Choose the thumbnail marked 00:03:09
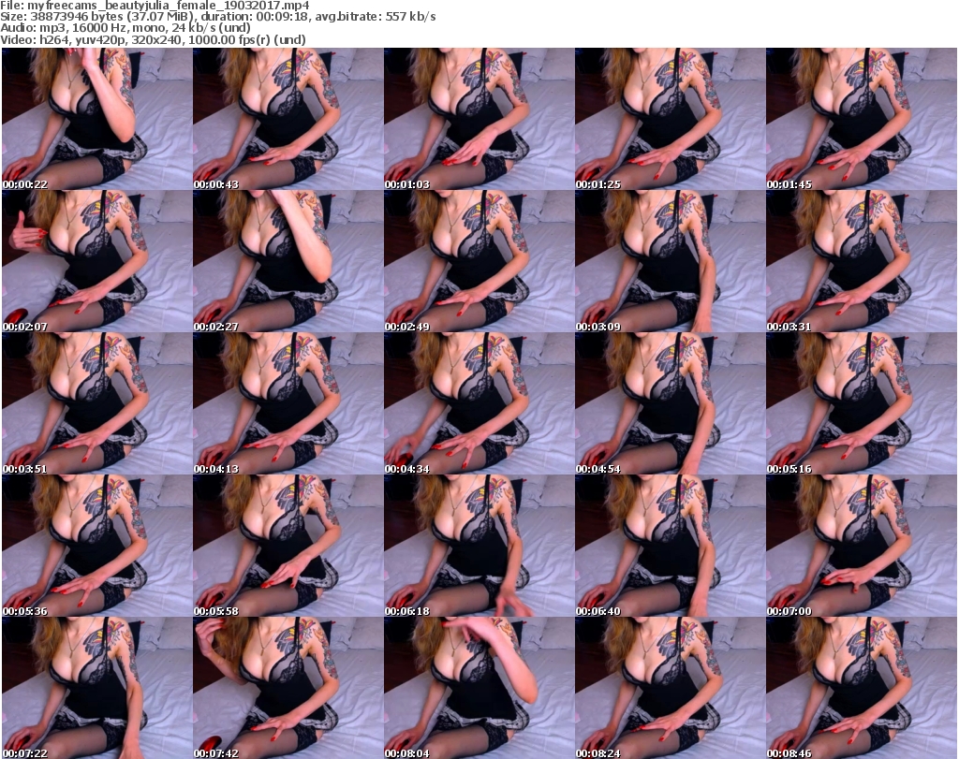This screenshot has width=959, height=759. [671, 261]
